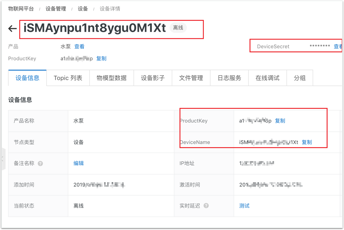
Task: Copy ProductKey in the device info table
Action: [280, 121]
